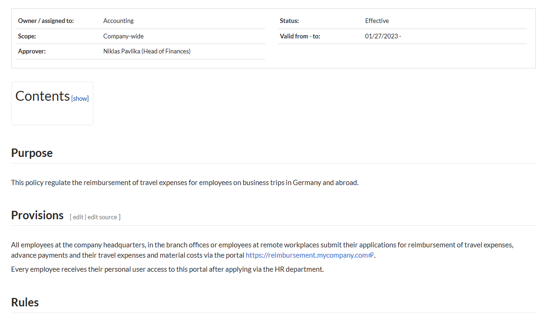Click the external link icon after portal URL
The height and width of the screenshot is (327, 549).
pyautogui.click(x=371, y=255)
